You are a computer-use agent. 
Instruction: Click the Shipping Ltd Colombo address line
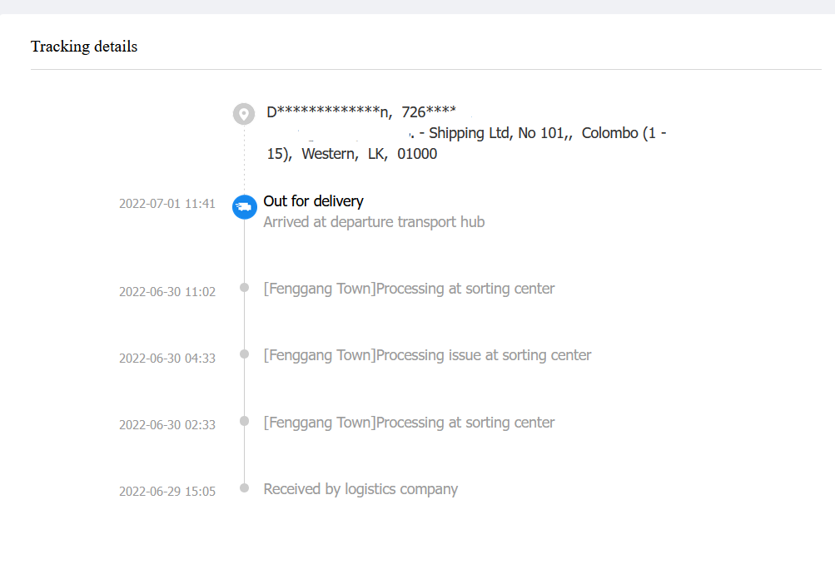pyautogui.click(x=538, y=133)
